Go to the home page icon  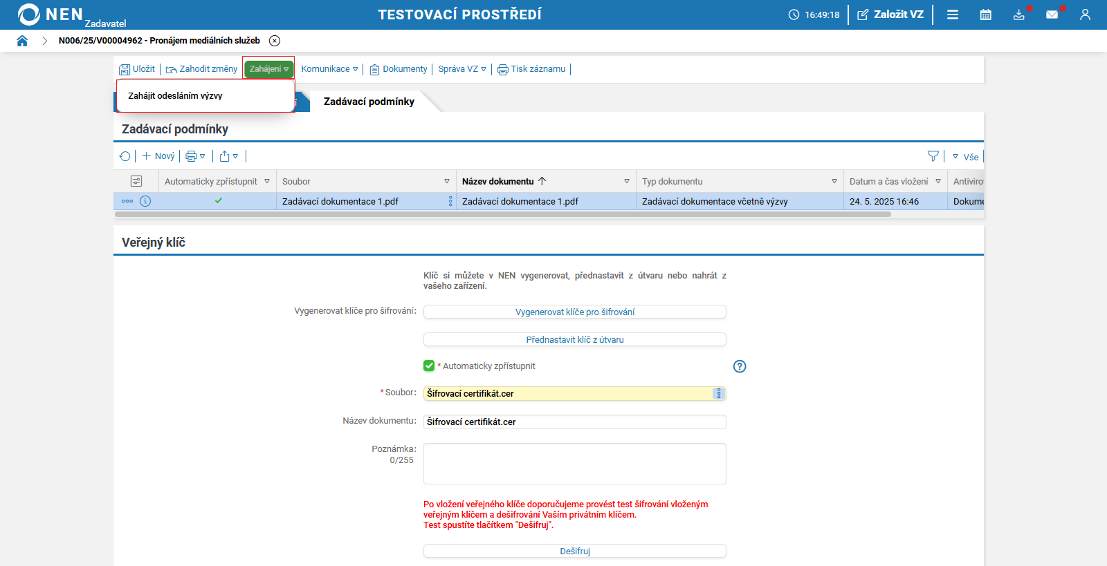tap(22, 41)
